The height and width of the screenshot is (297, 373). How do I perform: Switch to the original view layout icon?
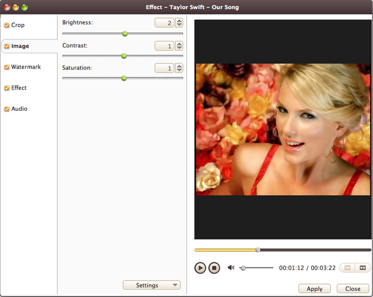pyautogui.click(x=346, y=268)
